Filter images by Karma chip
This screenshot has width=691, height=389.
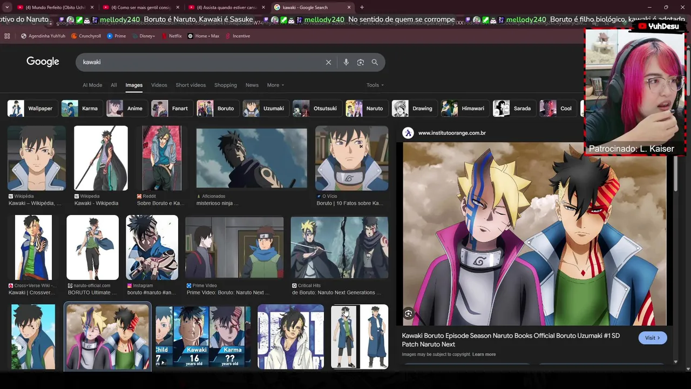click(x=82, y=109)
